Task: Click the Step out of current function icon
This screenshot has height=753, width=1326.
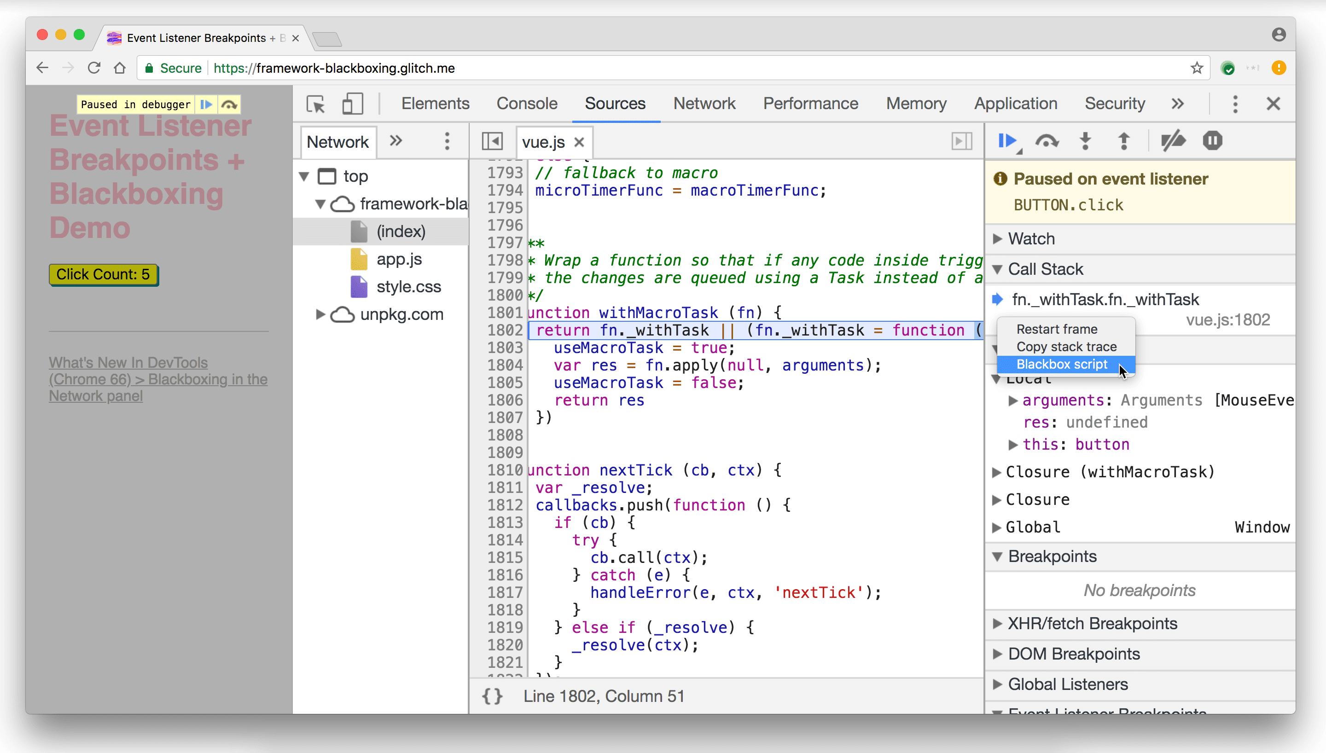Action: tap(1124, 141)
